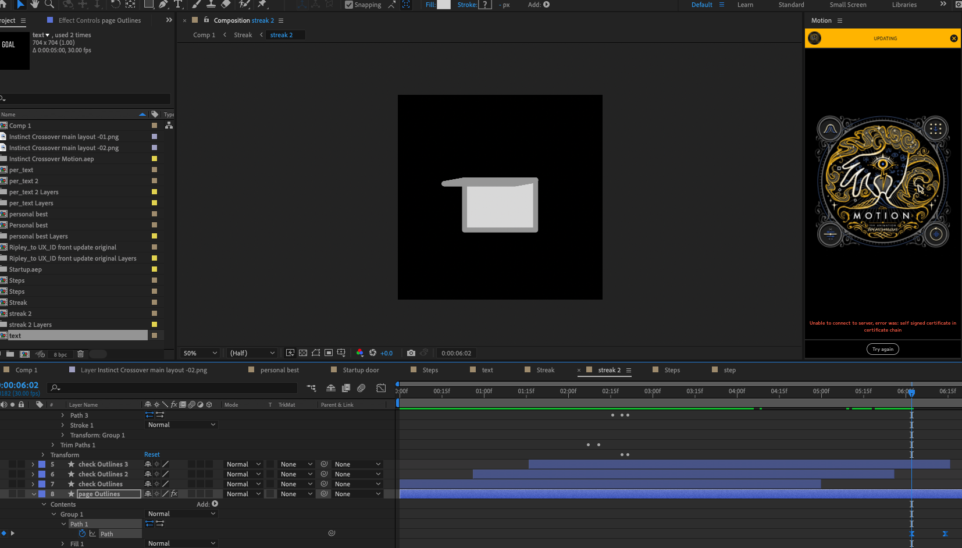Open the 50% magnification dropdown
The height and width of the screenshot is (548, 962).
(x=200, y=353)
